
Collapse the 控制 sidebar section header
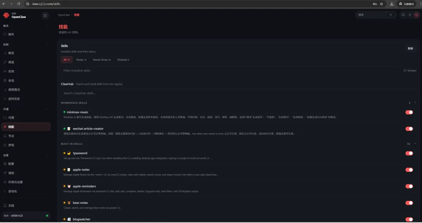click(26, 45)
